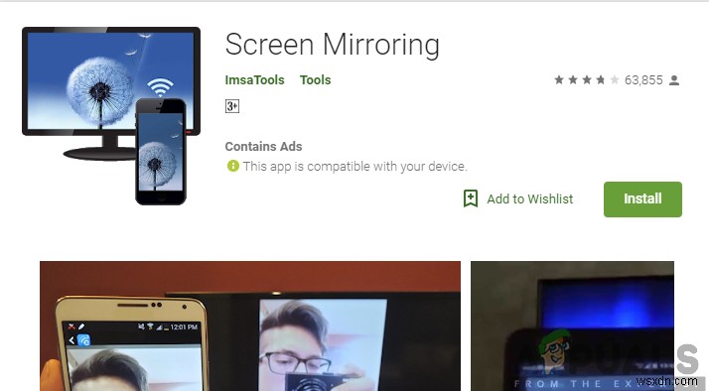709x391 pixels.
Task: Open the Tools category link
Action: (315, 80)
